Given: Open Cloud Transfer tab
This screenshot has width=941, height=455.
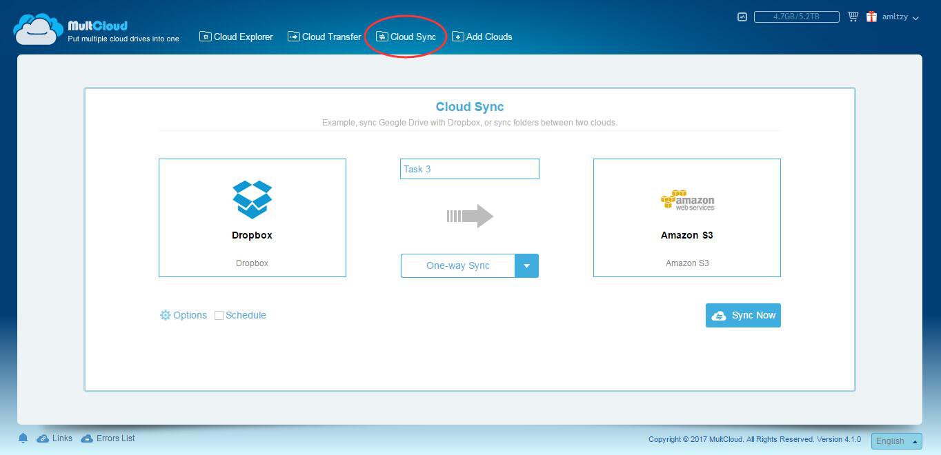Looking at the screenshot, I should (x=324, y=37).
